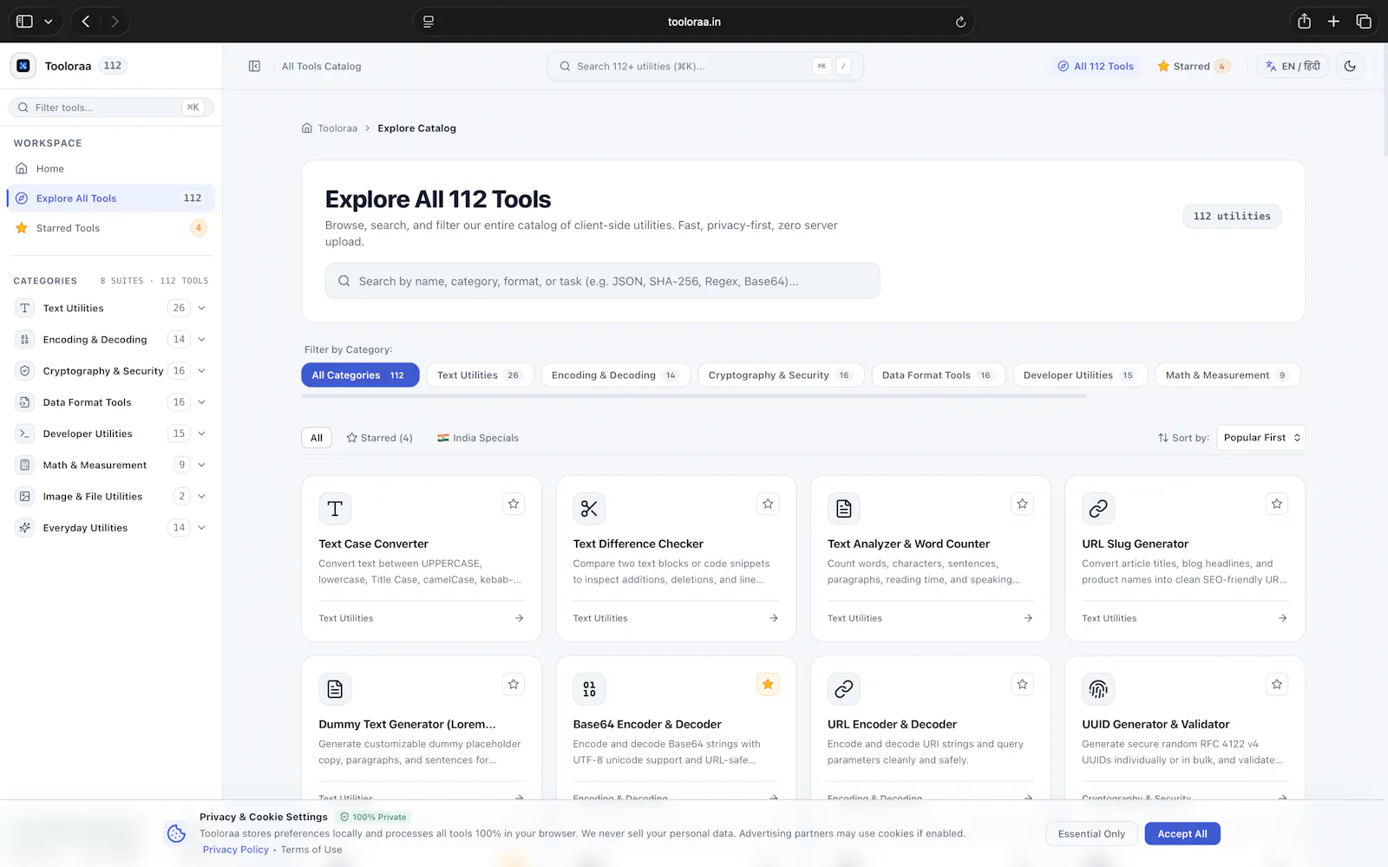This screenshot has height=867, width=1388.
Task: Toggle dark mode moon icon
Action: 1350,66
